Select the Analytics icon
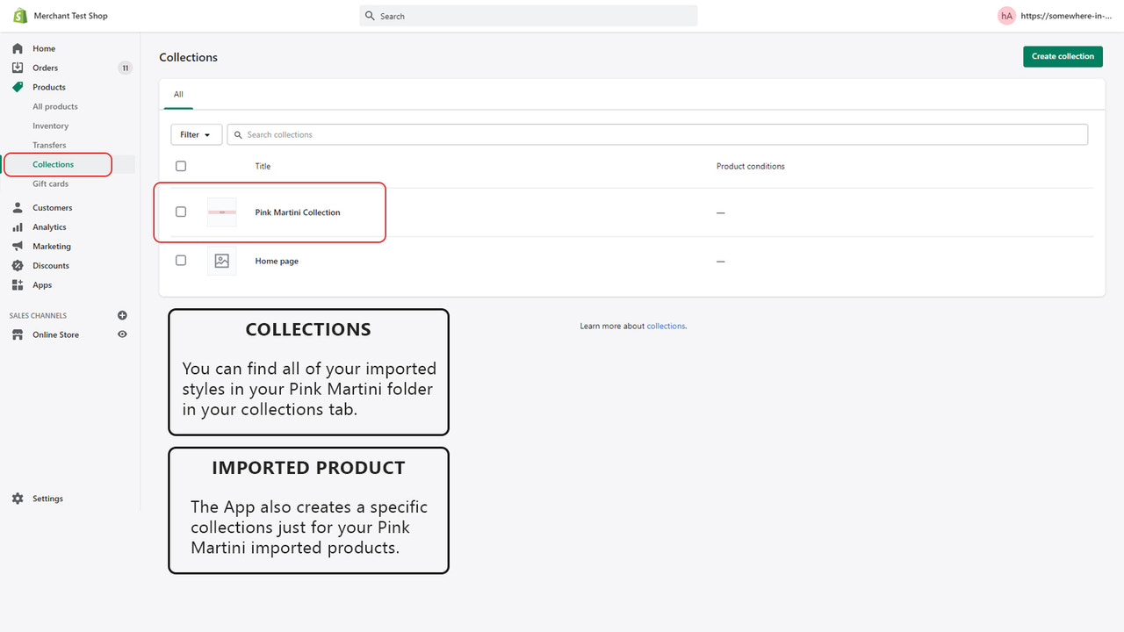The height and width of the screenshot is (632, 1124). pos(18,226)
